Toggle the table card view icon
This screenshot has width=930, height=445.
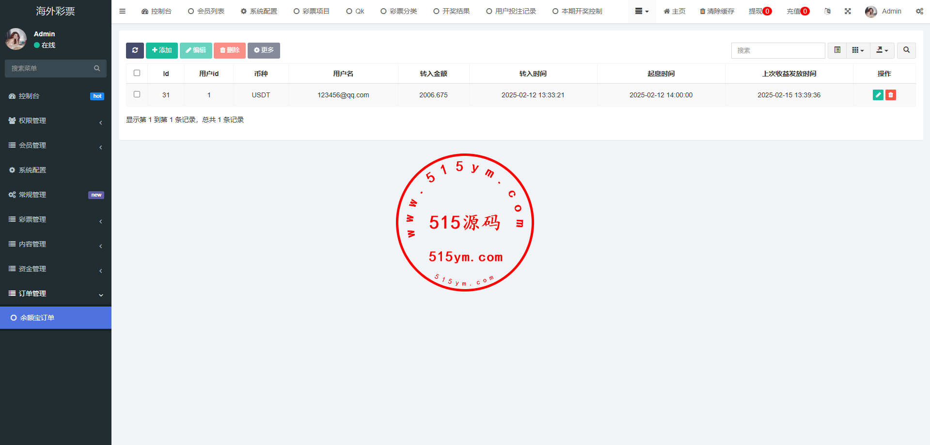tap(837, 50)
